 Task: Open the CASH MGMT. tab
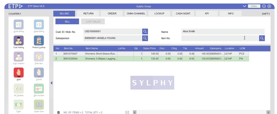click(183, 14)
